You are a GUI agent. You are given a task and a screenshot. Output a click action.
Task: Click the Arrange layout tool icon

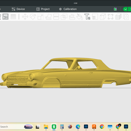tap(5, 17)
